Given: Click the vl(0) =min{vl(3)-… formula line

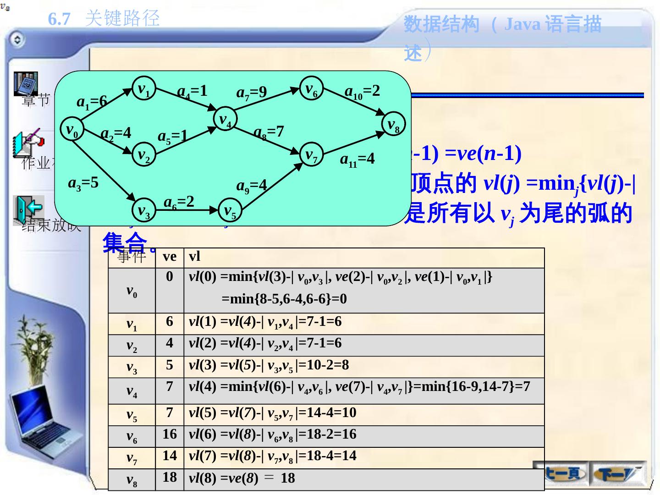Looking at the screenshot, I should click(341, 278).
